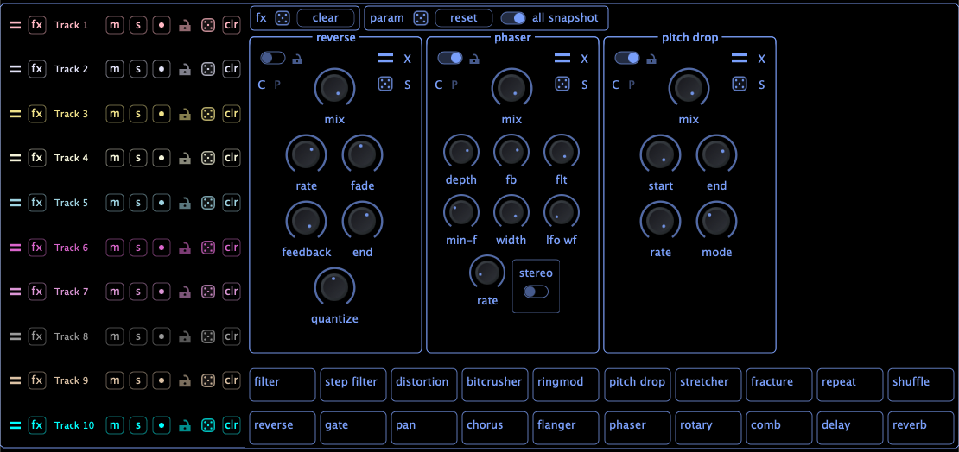Viewport: 959px width, 452px height.
Task: Add the bitcrusher effect
Action: point(495,385)
